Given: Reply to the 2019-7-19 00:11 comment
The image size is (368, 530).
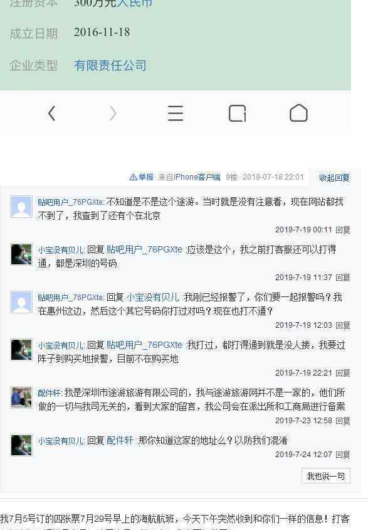Looking at the screenshot, I should [x=343, y=230].
